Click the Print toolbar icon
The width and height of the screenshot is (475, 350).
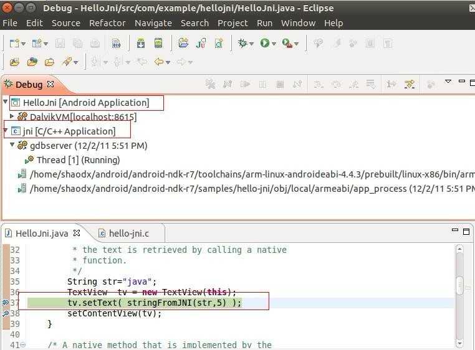tap(95, 44)
